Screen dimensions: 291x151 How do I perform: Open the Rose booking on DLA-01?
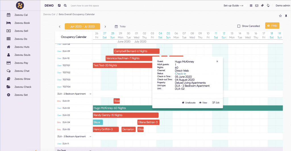[x=117, y=101]
